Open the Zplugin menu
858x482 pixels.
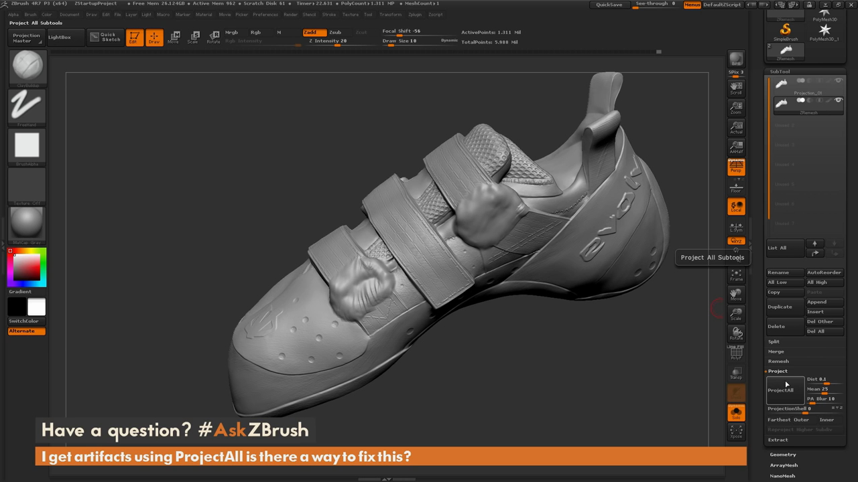(415, 14)
